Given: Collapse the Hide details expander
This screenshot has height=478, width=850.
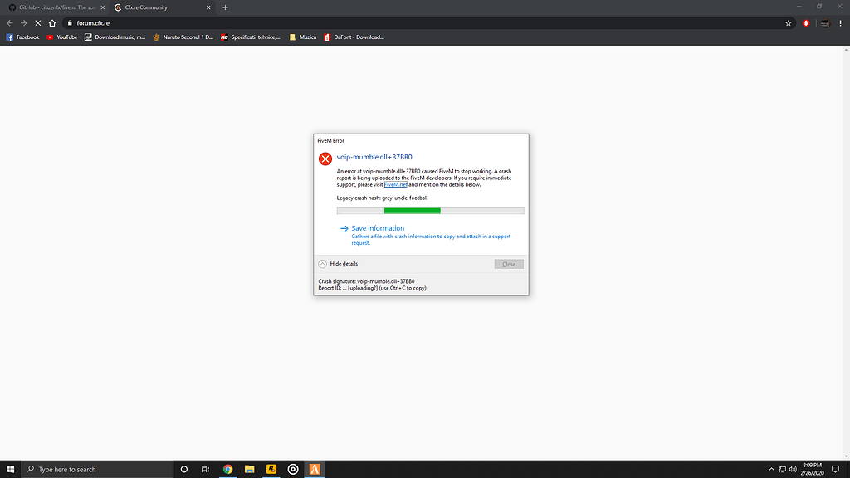Looking at the screenshot, I should 323,264.
